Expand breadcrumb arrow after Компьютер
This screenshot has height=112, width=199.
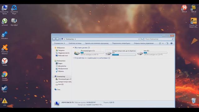pyautogui.click(x=75, y=39)
